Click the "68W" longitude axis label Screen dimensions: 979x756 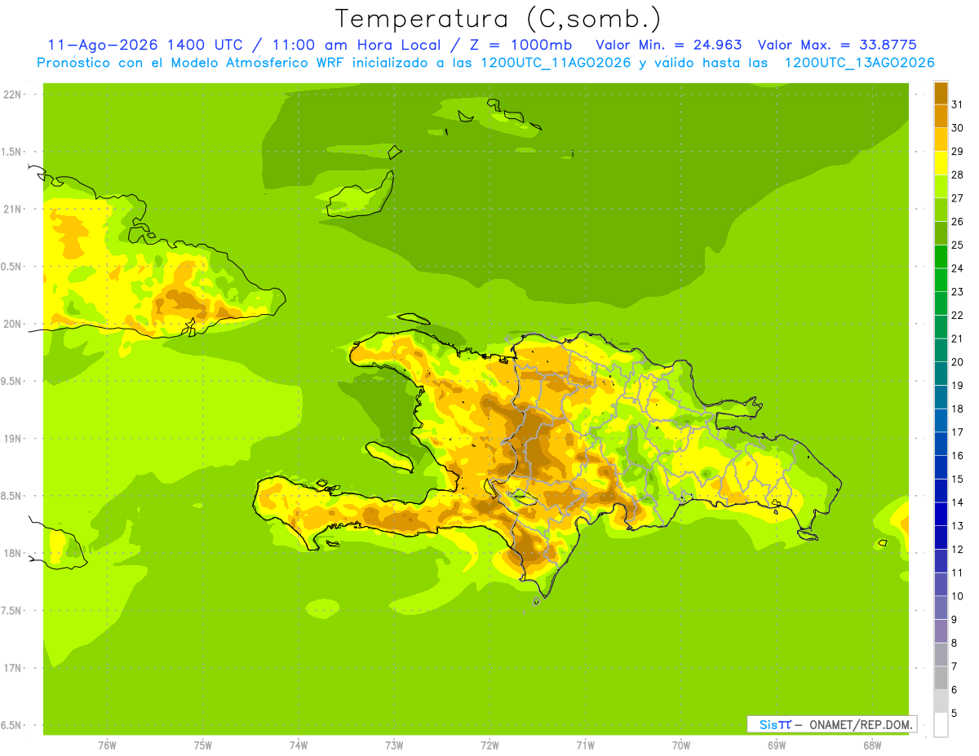[x=872, y=745]
